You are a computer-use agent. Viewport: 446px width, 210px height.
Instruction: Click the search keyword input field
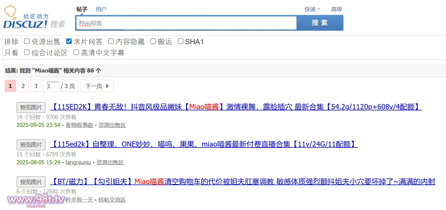(186, 23)
